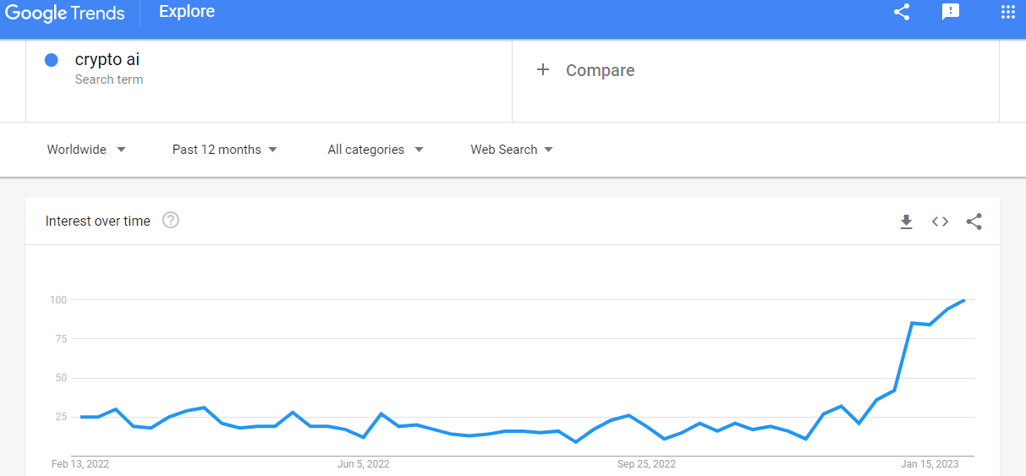Open the send feedback icon

point(951,12)
